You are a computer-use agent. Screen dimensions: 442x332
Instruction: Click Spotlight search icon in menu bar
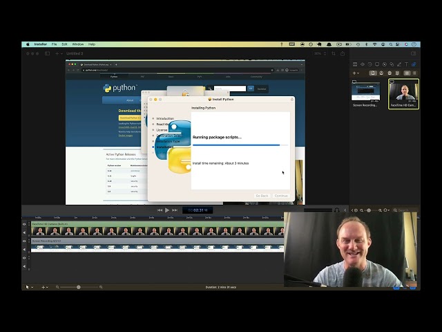(x=391, y=44)
